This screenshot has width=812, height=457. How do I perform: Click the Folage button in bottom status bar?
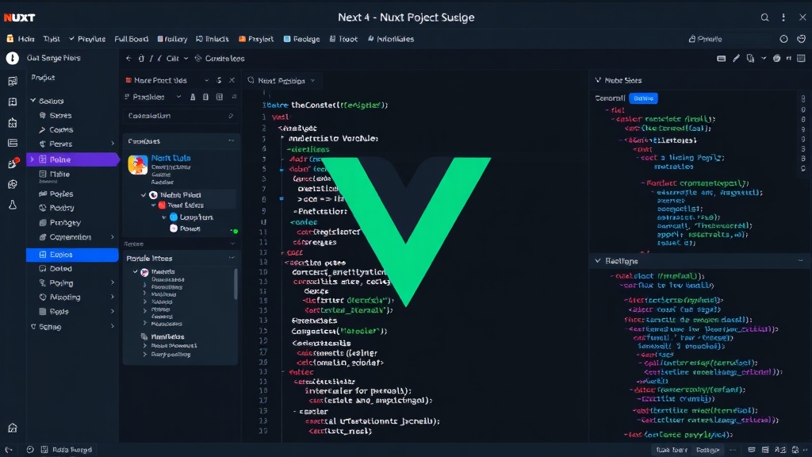(x=707, y=450)
